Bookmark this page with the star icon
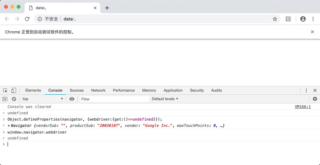This screenshot has width=320, height=165. coord(275,19)
